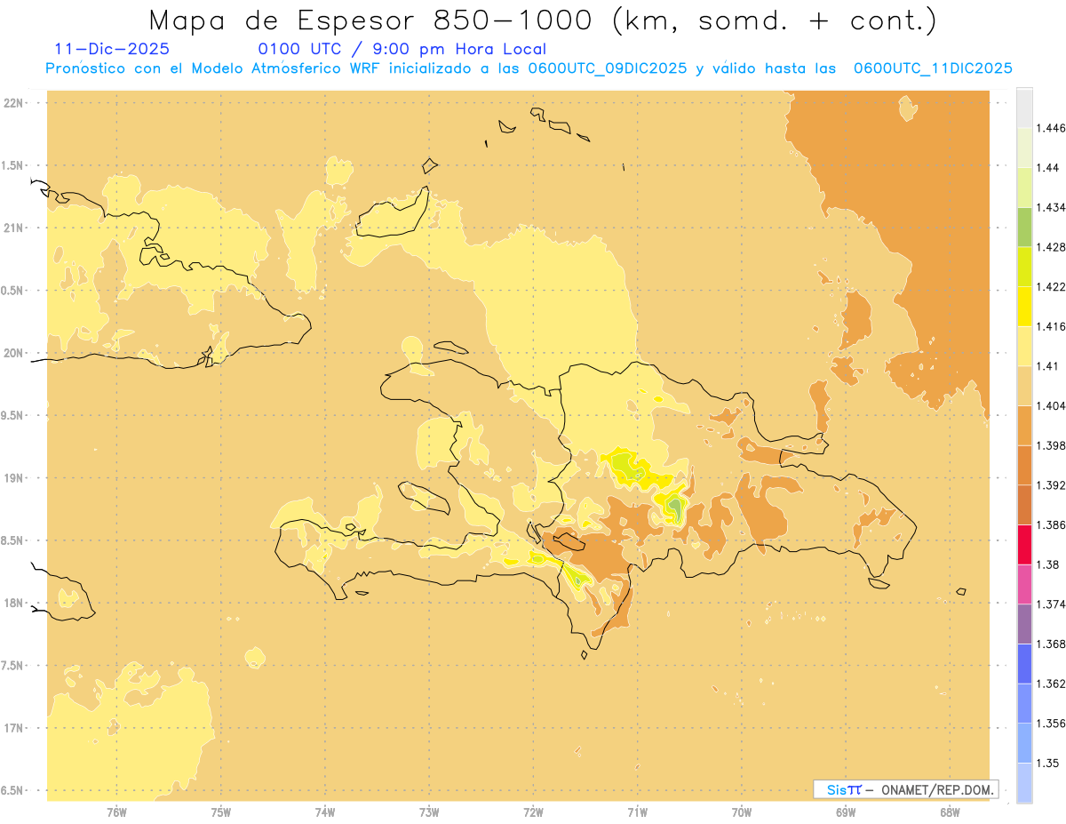Viewport: 1066px width, 824px height.
Task: Select the '68W' longitude label
Action: (950, 812)
